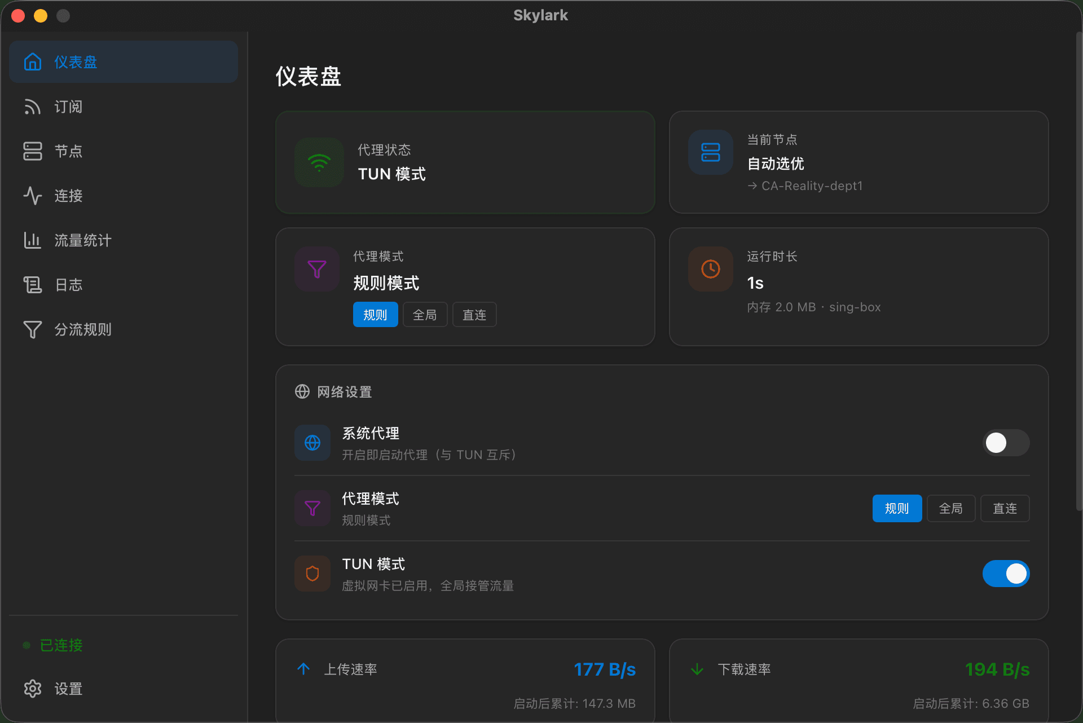The height and width of the screenshot is (723, 1083).
Task: Click the green wifi icon in 代理状态 card
Action: pos(319,162)
